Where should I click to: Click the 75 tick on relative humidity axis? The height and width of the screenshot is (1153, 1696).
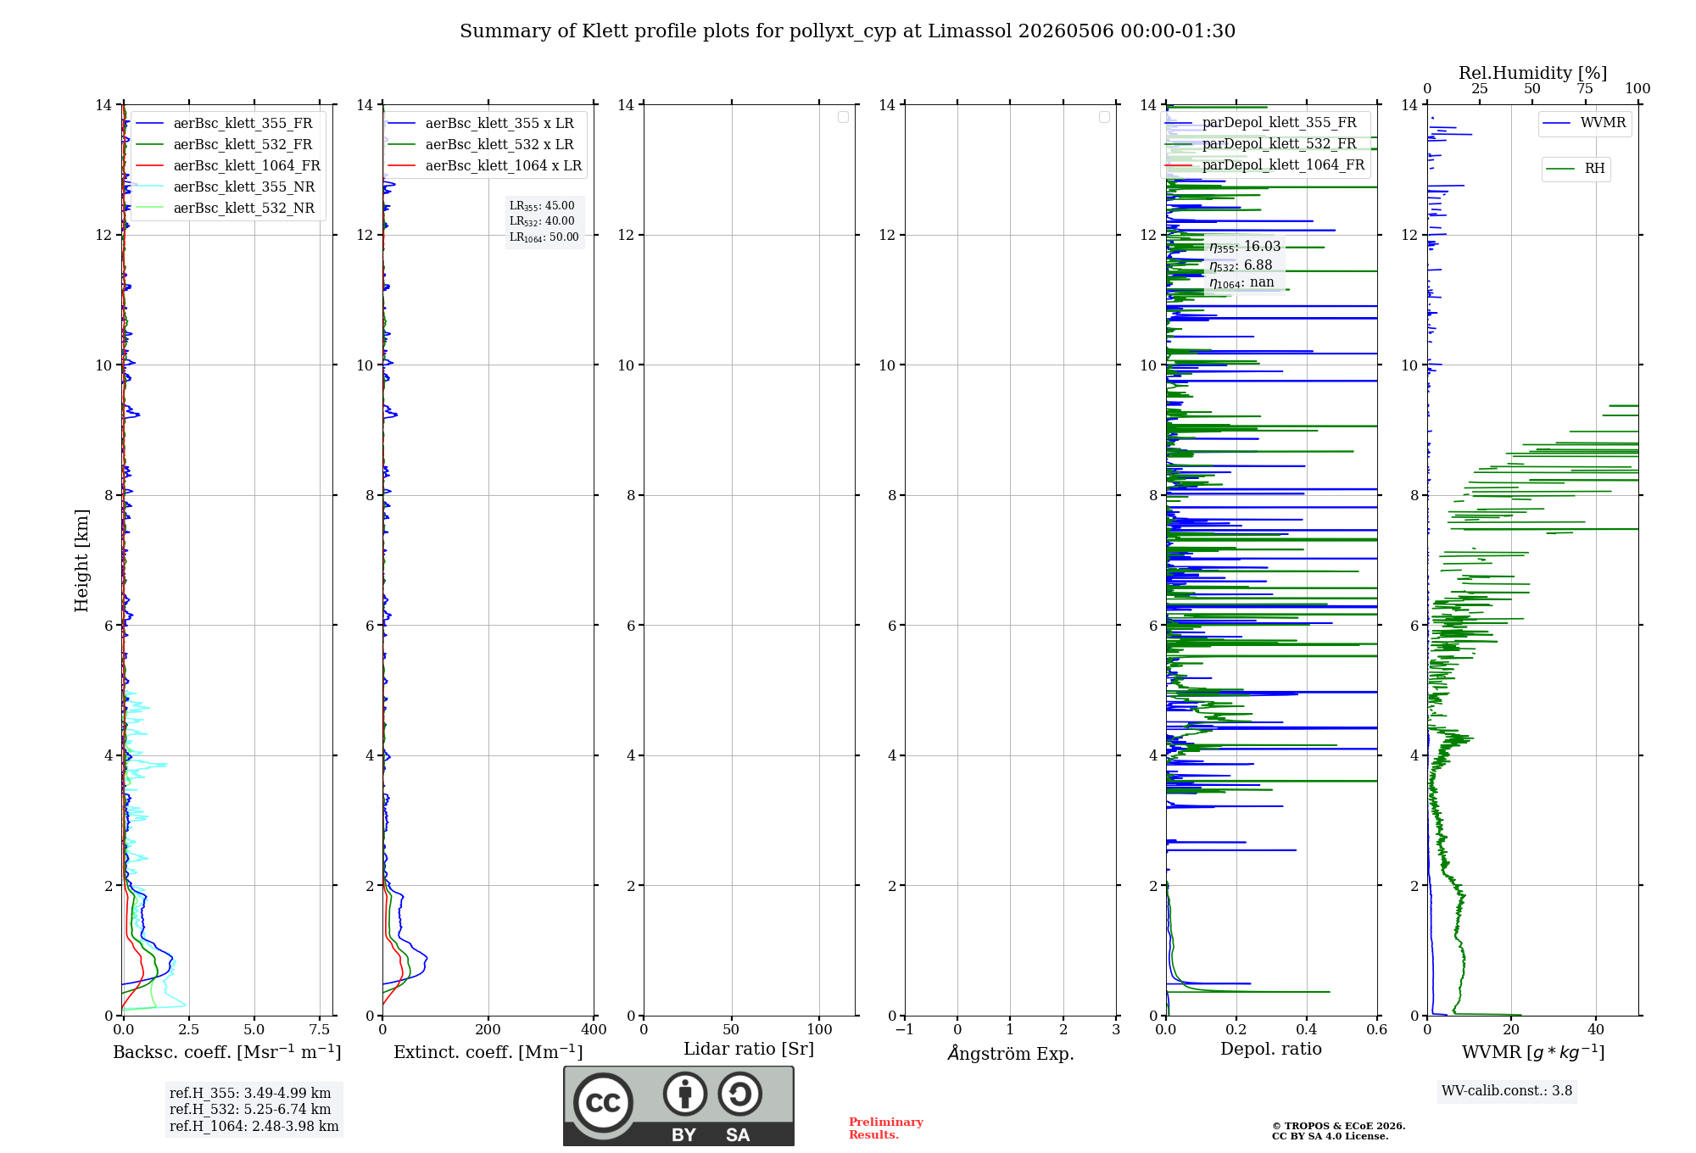(x=1585, y=89)
